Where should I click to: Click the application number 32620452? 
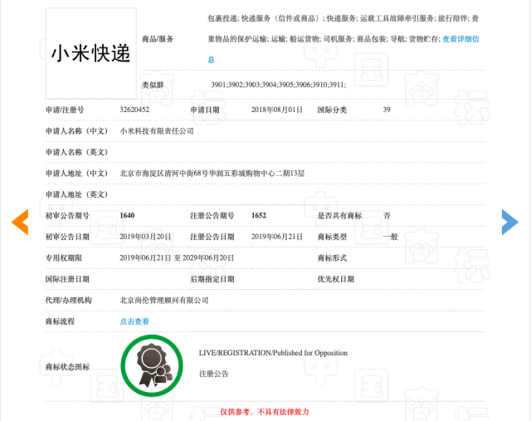click(x=134, y=110)
